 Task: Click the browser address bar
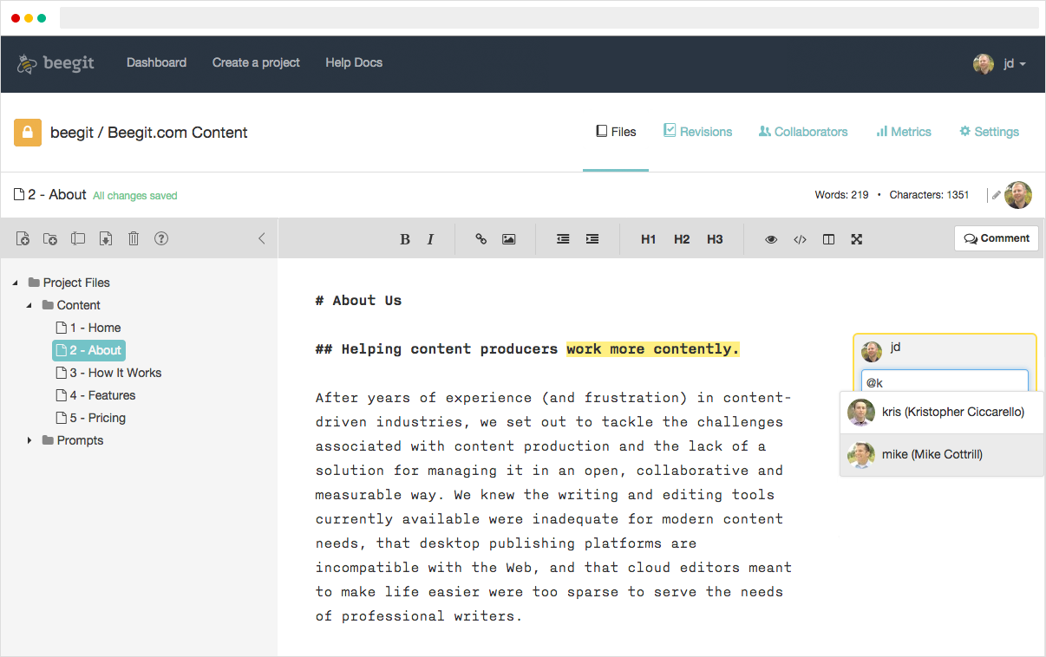pos(549,17)
